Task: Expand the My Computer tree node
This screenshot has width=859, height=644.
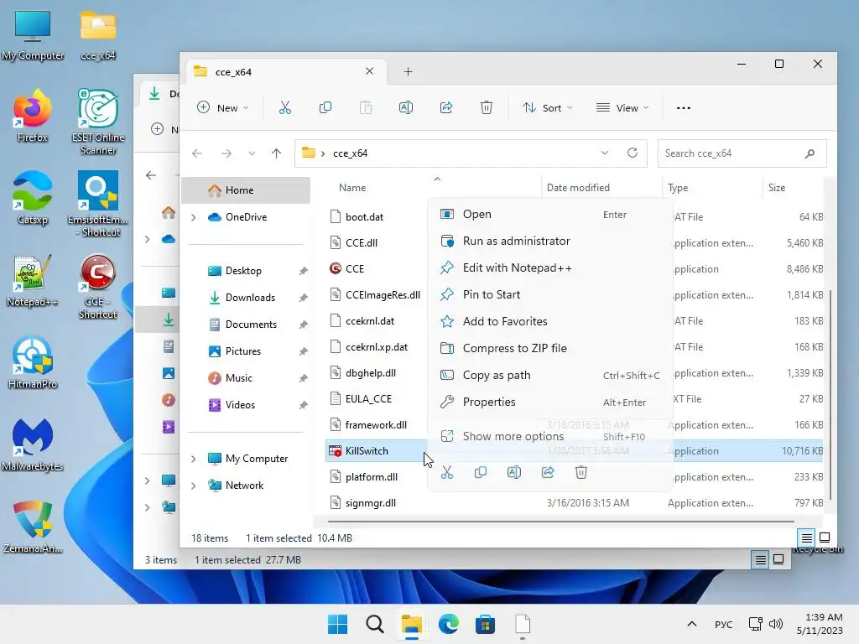Action: pyautogui.click(x=194, y=459)
